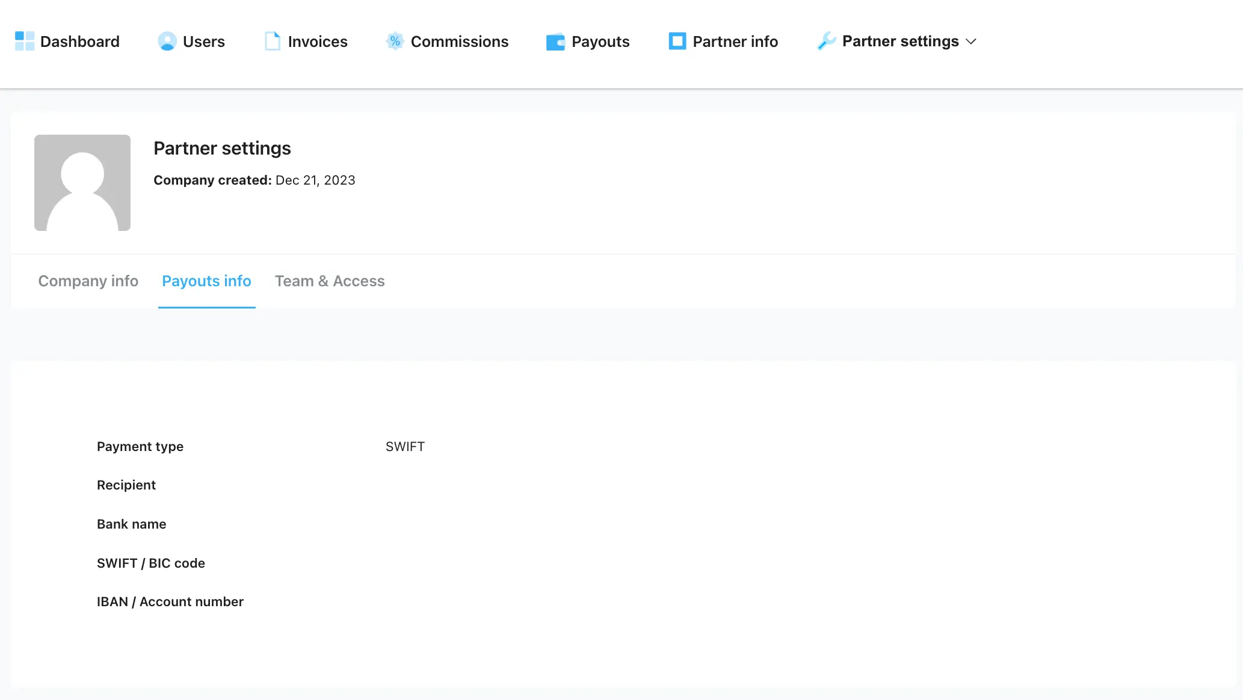
Task: Click the Payouts wallet icon
Action: 555,41
